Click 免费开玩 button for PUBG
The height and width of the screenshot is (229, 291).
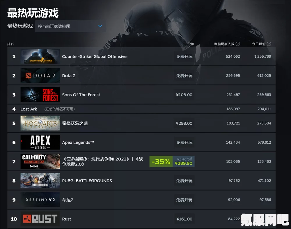coord(184,181)
